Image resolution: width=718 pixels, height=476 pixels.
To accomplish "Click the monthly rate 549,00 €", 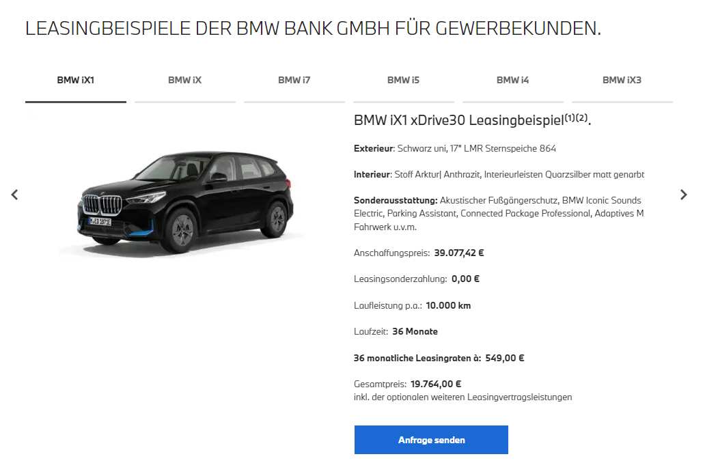I will tap(505, 358).
